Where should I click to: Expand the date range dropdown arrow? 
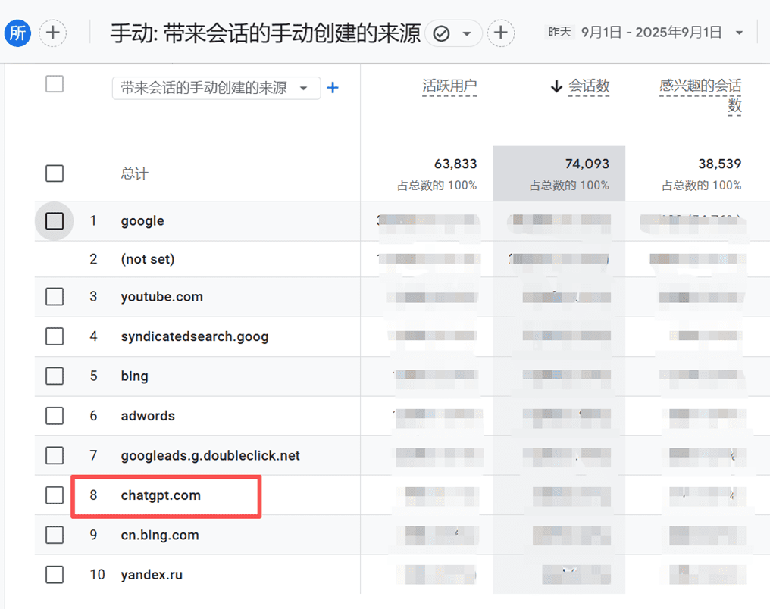click(x=739, y=33)
